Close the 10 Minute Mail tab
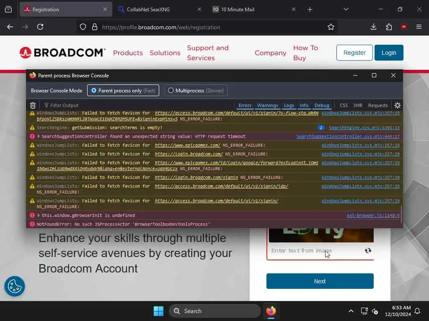429x321 pixels. coord(294,9)
